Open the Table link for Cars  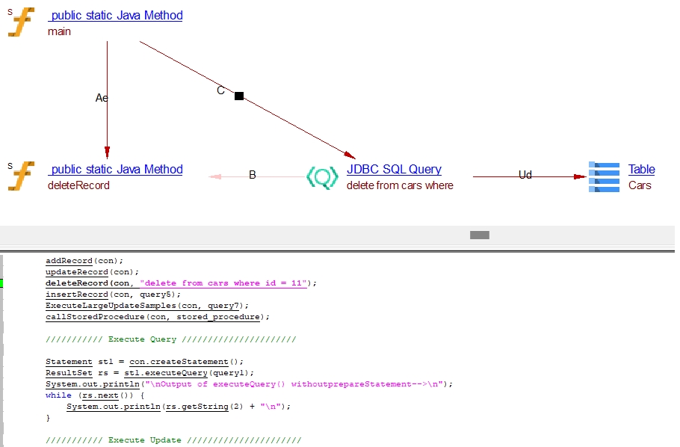tap(641, 170)
